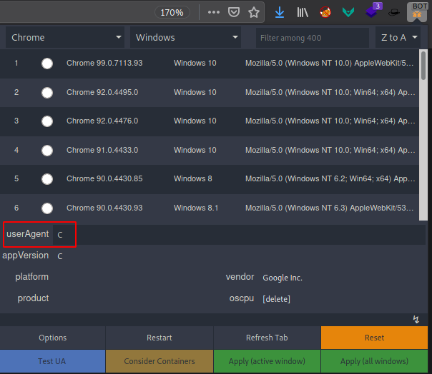Save page to Pocket icon
Image resolution: width=432 pixels, height=374 pixels.
click(x=234, y=12)
